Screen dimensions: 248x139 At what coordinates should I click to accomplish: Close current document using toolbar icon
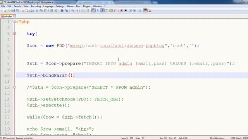click(22, 10)
